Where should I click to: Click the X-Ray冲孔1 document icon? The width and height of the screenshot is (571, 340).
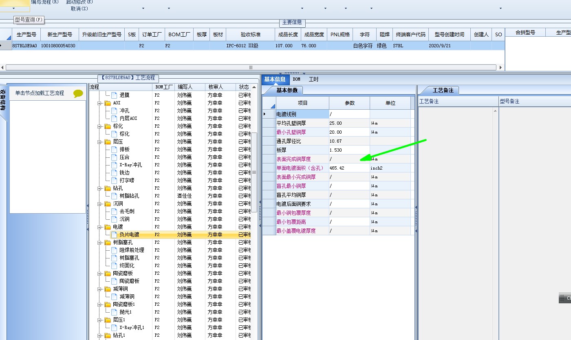(114, 327)
